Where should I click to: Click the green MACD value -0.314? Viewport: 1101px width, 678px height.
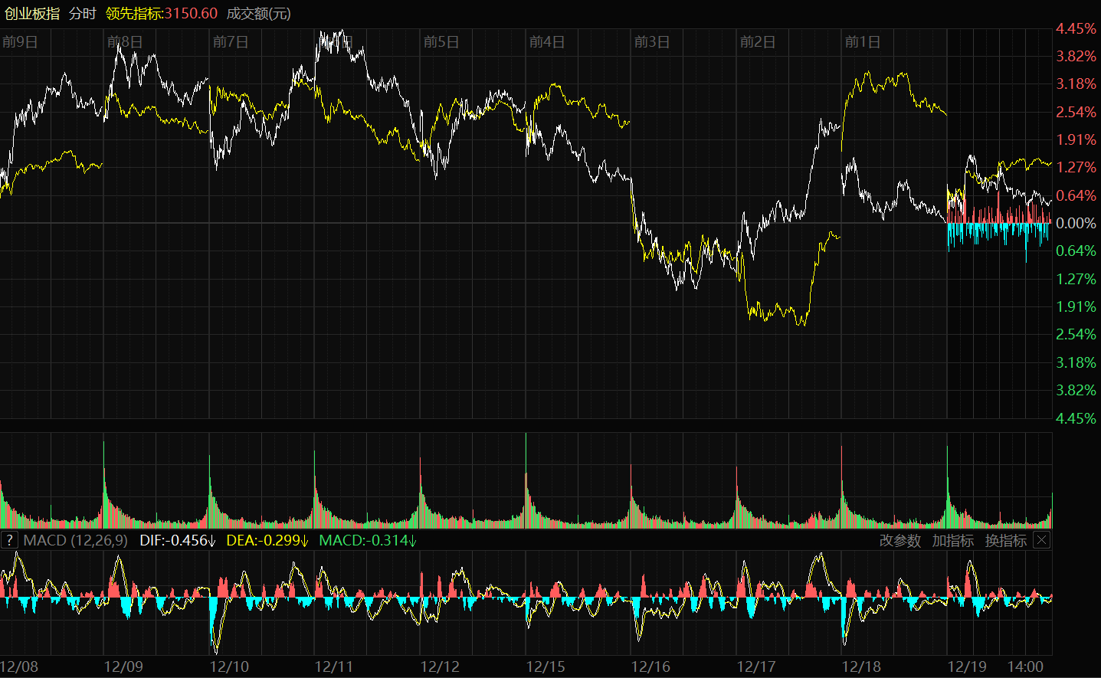pyautogui.click(x=368, y=540)
